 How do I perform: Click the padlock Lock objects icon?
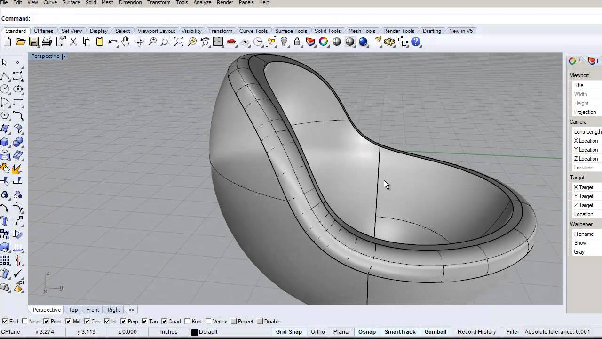(x=297, y=42)
